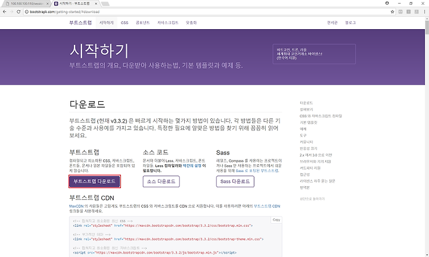This screenshot has width=429, height=257.
Task: Jump to 기본 템플릿 in the side navigation
Action: (309, 123)
